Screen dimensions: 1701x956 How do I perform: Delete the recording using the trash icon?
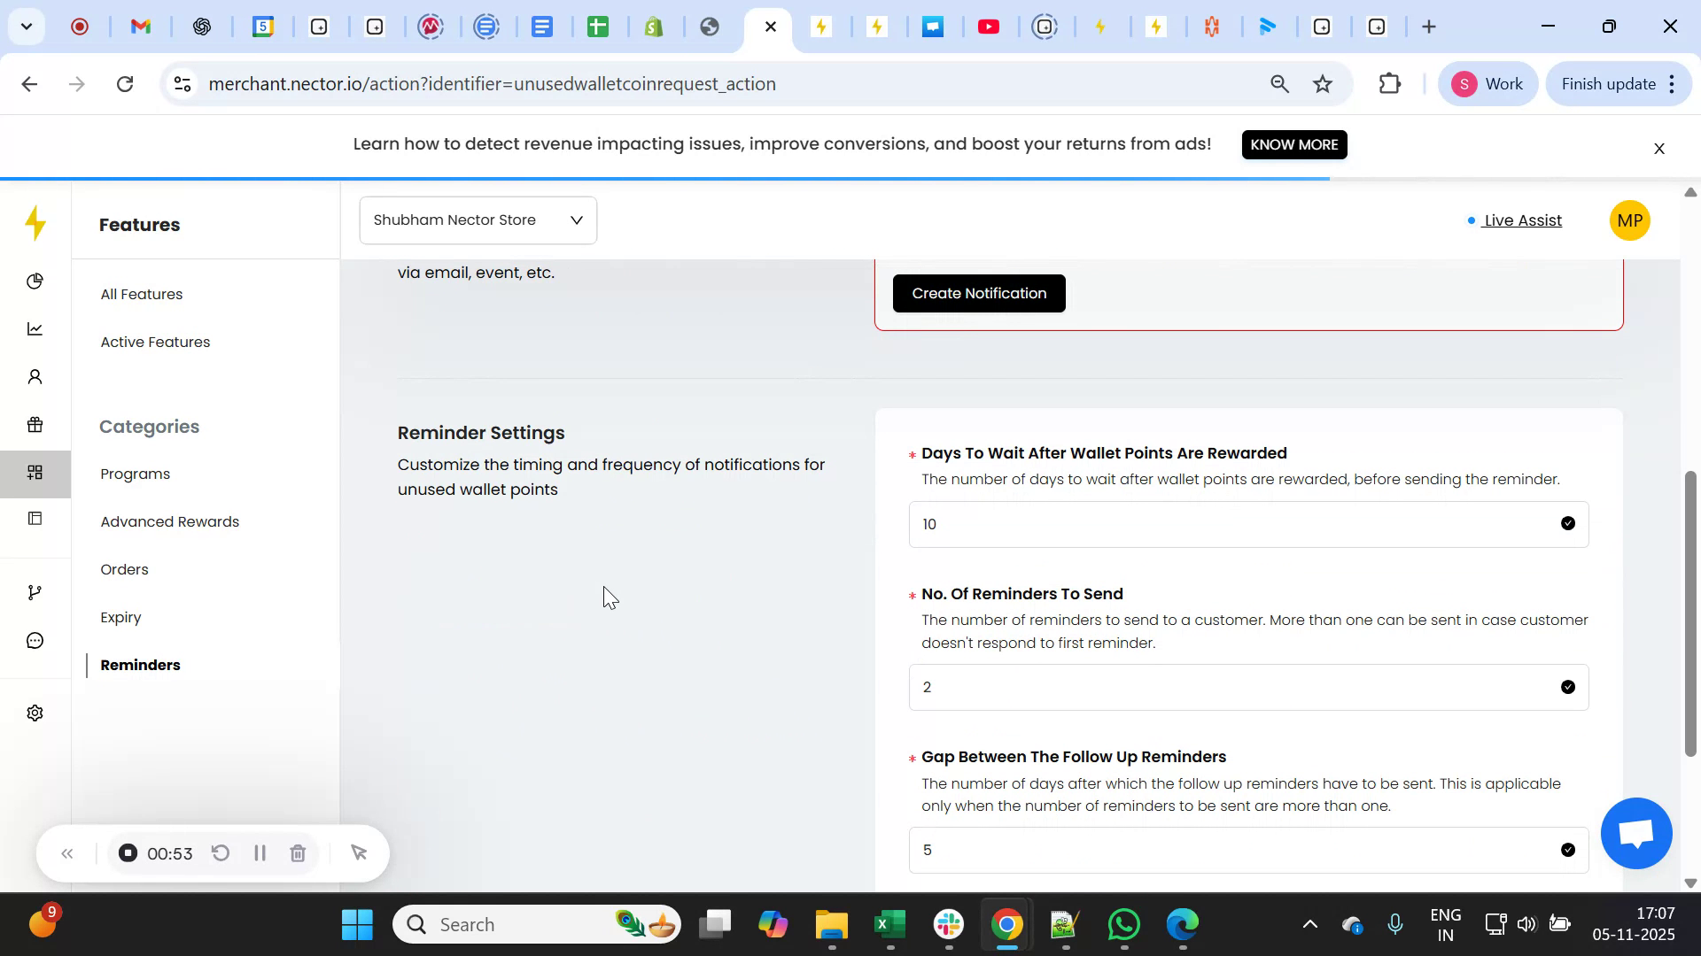298,853
